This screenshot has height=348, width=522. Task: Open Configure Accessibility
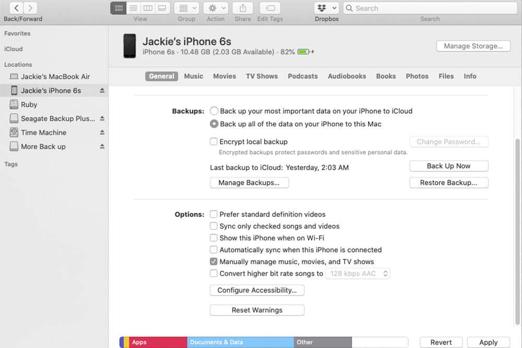257,290
